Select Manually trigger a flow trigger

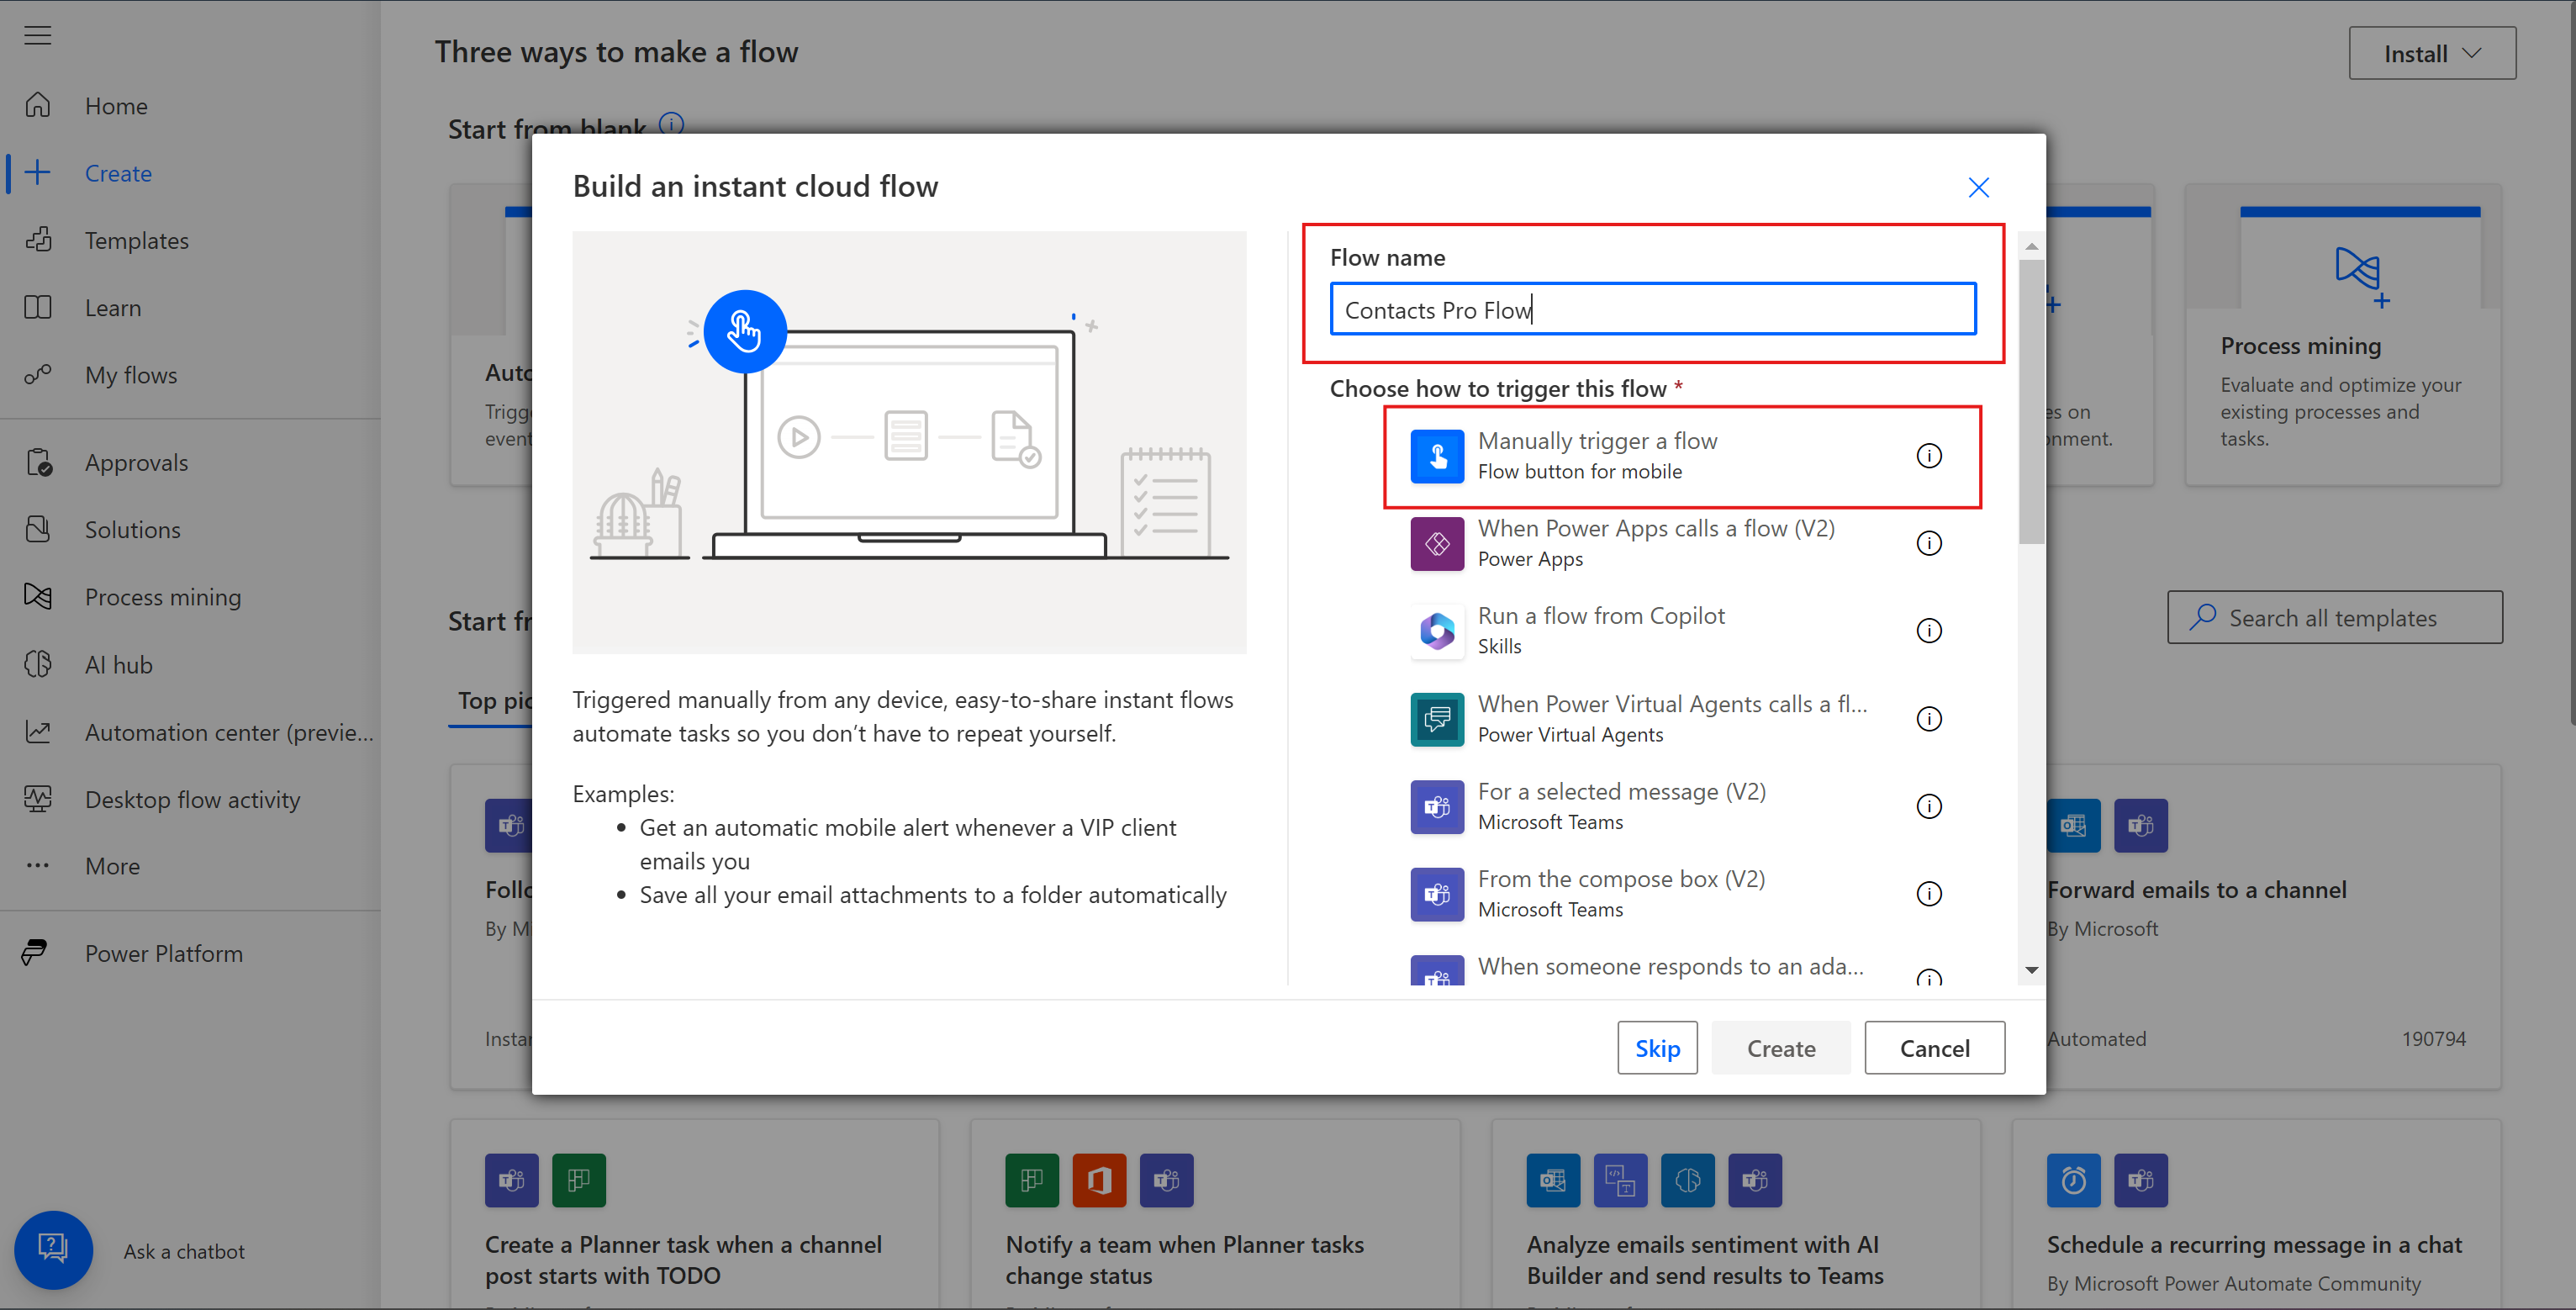pyautogui.click(x=1682, y=456)
